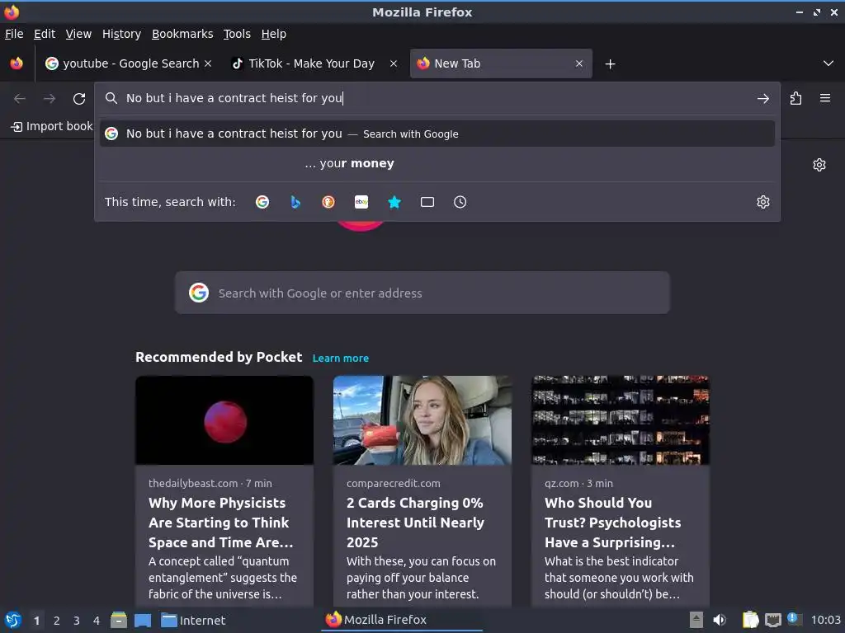
Task: Close the New Tab tab
Action: pyautogui.click(x=578, y=63)
